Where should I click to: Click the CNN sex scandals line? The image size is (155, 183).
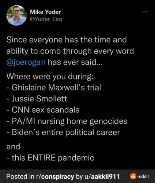point(43,110)
